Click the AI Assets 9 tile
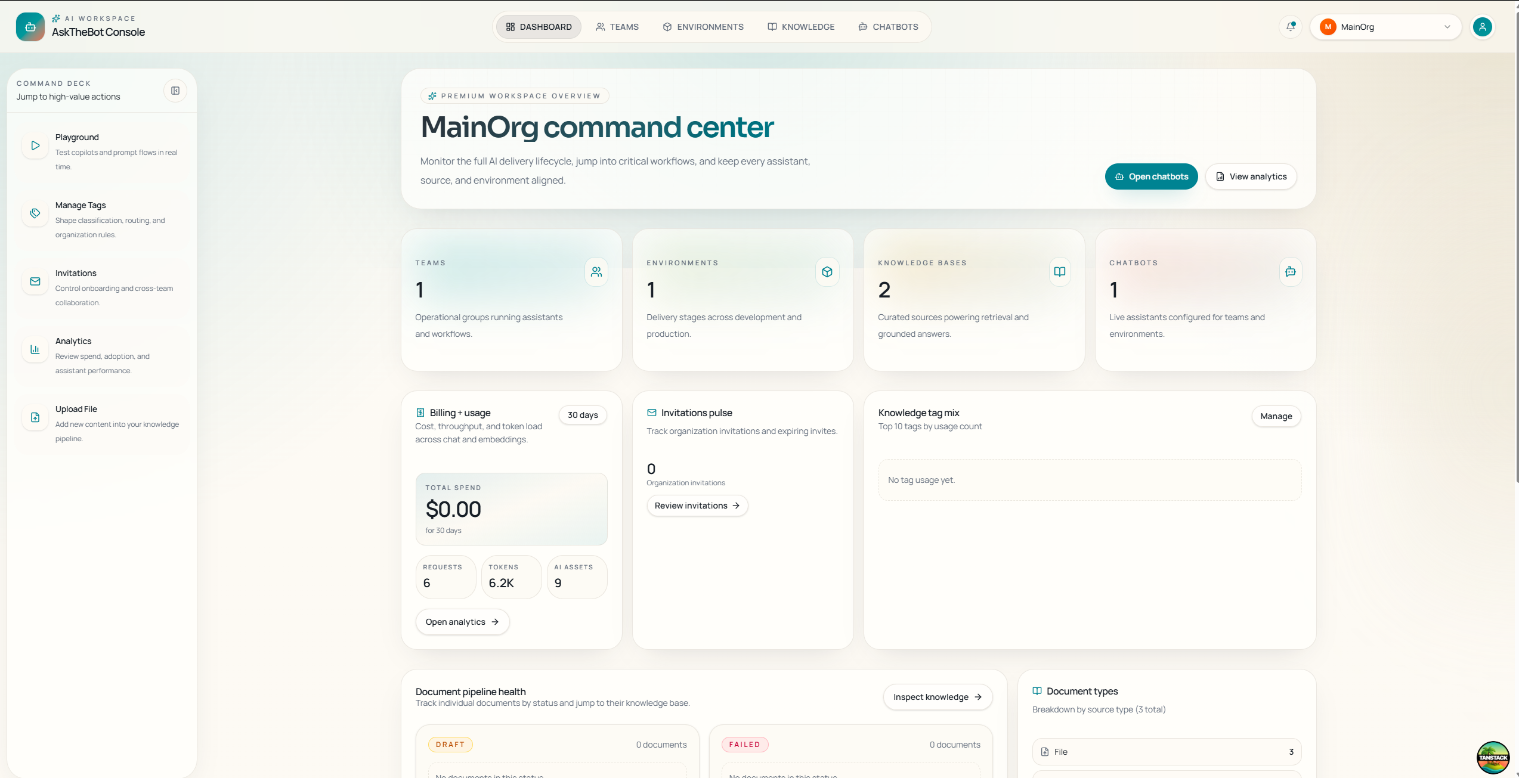Screen dimensions: 1519x778 [x=577, y=576]
